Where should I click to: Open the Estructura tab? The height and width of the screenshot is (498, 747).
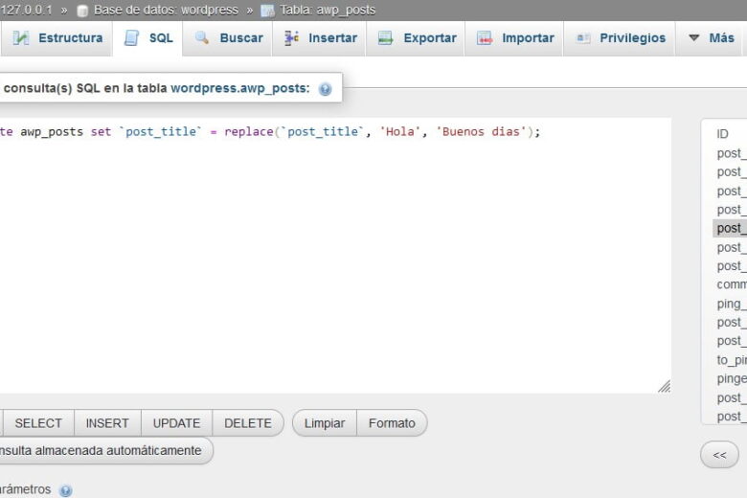[x=57, y=38]
